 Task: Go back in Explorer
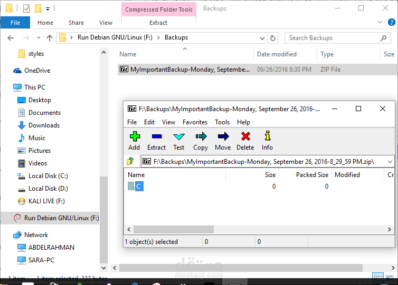(x=11, y=38)
